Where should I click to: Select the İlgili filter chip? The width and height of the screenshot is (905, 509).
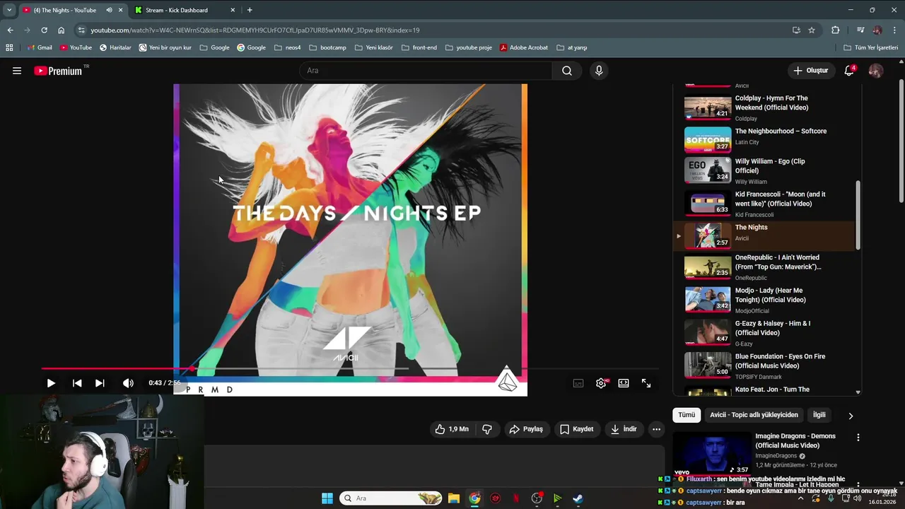pyautogui.click(x=819, y=415)
